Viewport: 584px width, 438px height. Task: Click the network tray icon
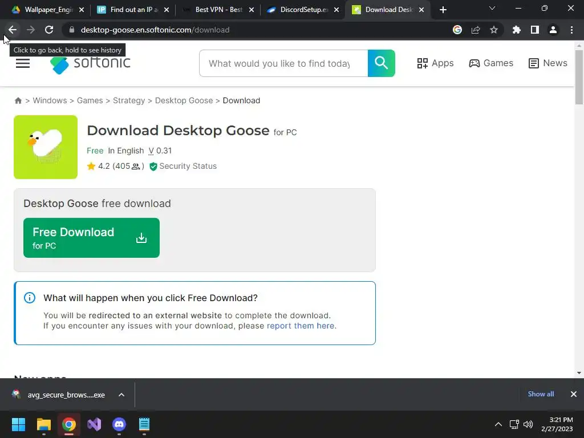point(514,424)
